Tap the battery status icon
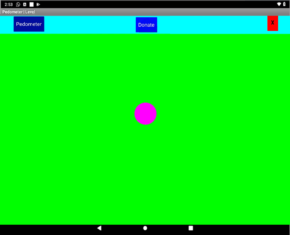290x235 pixels. pos(284,4)
